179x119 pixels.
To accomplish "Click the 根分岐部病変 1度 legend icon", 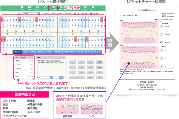I will click(x=161, y=27).
